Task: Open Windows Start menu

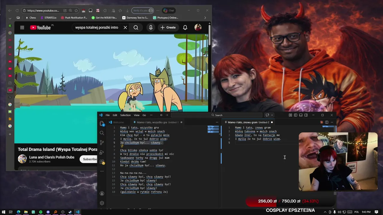Action: point(4,212)
